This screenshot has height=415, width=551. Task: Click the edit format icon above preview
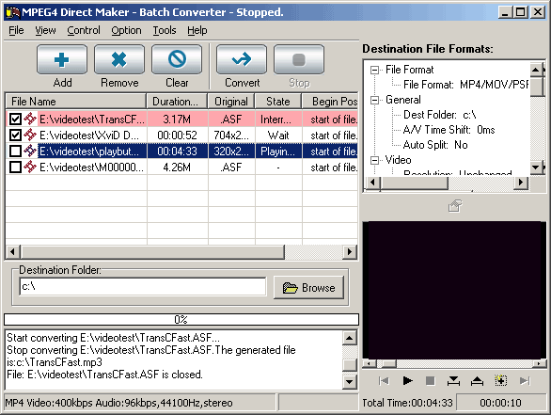pyautogui.click(x=455, y=206)
